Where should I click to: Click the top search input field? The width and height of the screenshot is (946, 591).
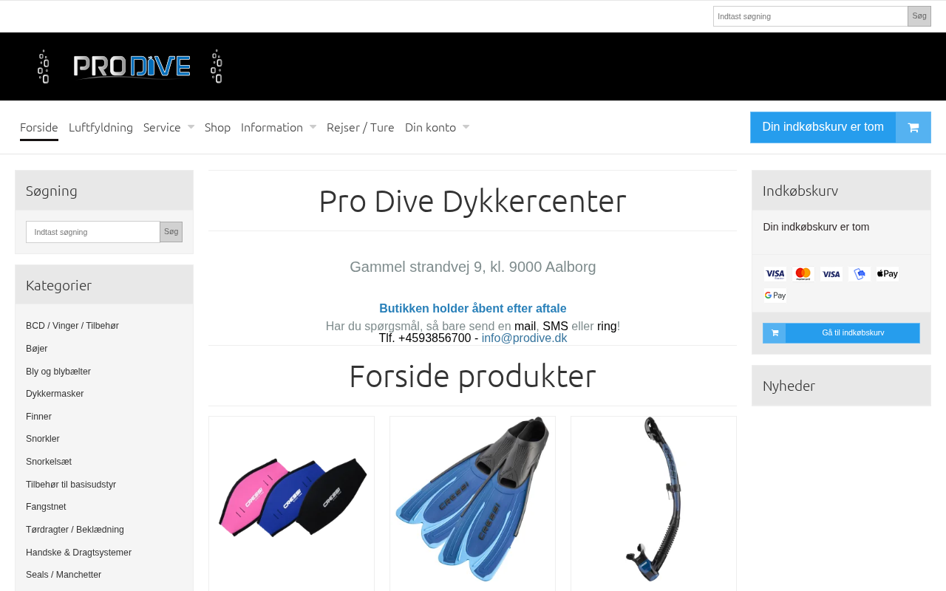click(810, 16)
